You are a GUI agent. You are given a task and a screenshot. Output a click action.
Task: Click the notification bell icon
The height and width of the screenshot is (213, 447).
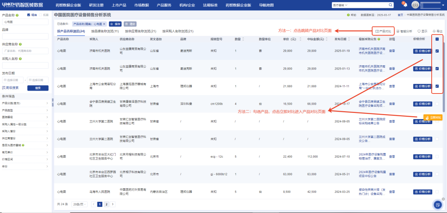point(405,5)
